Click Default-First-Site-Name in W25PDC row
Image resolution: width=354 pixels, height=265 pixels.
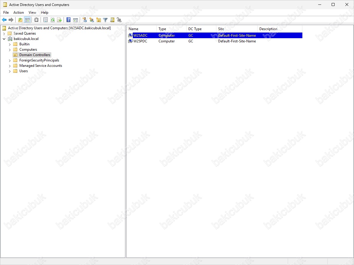tap(237, 41)
